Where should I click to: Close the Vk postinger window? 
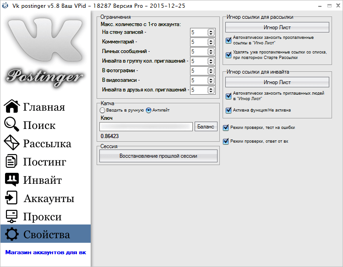(338, 6)
